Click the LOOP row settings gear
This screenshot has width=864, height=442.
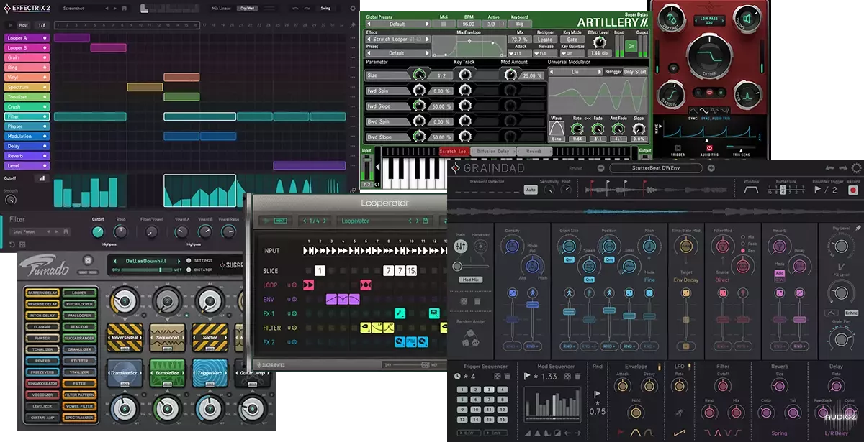pyautogui.click(x=294, y=285)
